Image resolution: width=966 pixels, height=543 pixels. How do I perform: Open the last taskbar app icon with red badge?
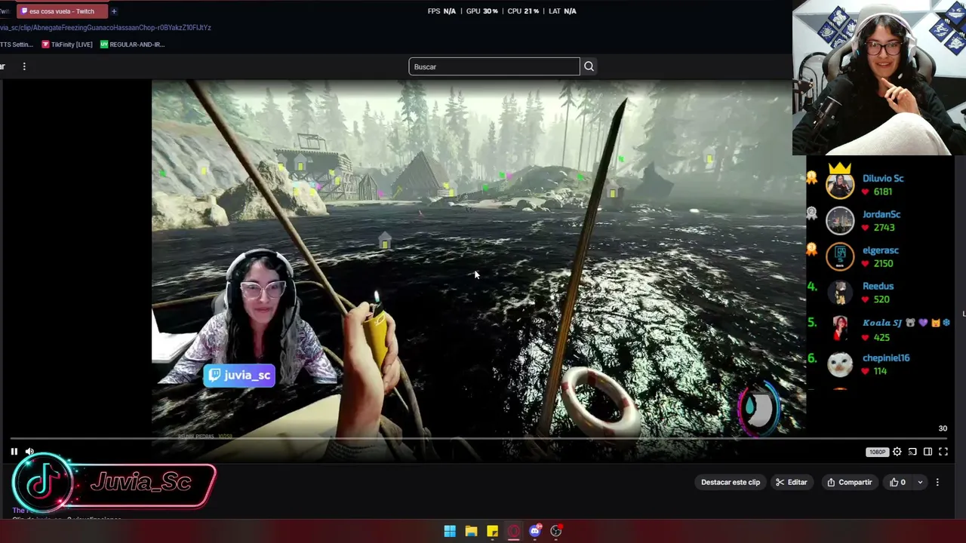(556, 531)
